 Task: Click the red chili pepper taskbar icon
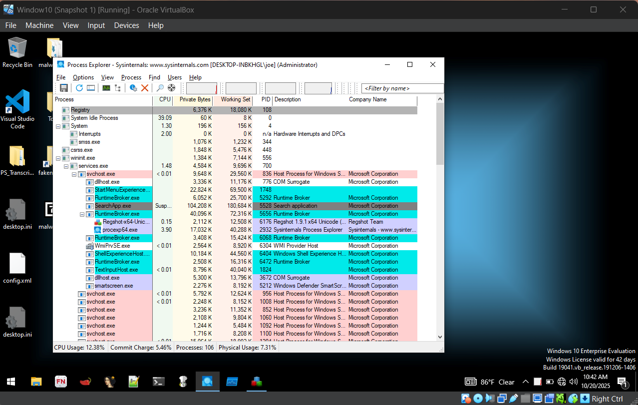pyautogui.click(x=85, y=382)
